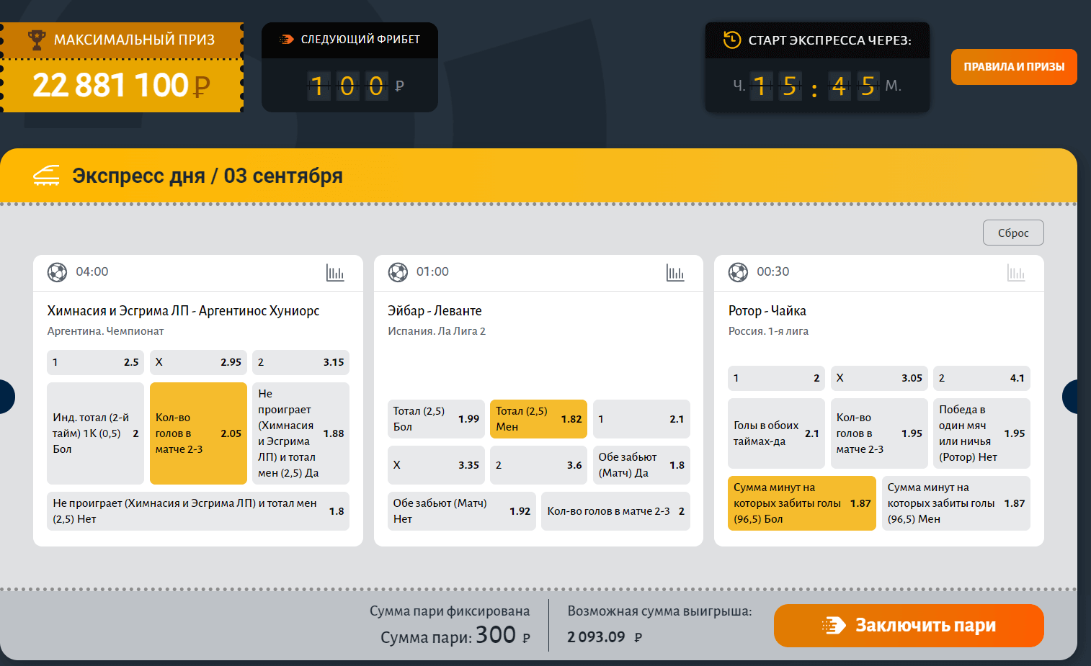The height and width of the screenshot is (666, 1091).
Task: Reset selections with Сброс button
Action: [x=1013, y=233]
